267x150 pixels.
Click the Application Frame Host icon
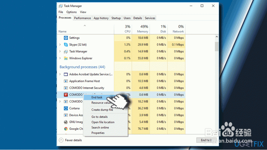[x=66, y=81]
